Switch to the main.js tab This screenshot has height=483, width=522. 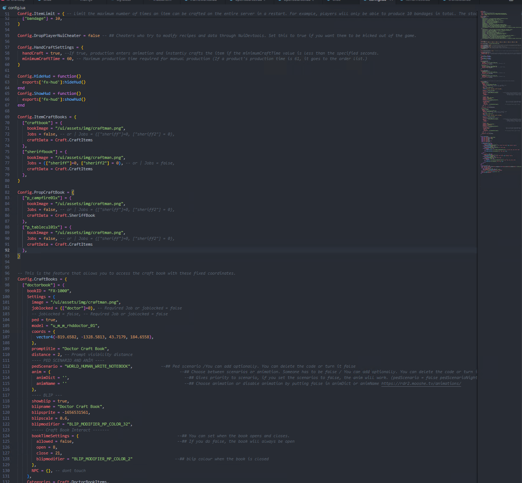point(86,1)
